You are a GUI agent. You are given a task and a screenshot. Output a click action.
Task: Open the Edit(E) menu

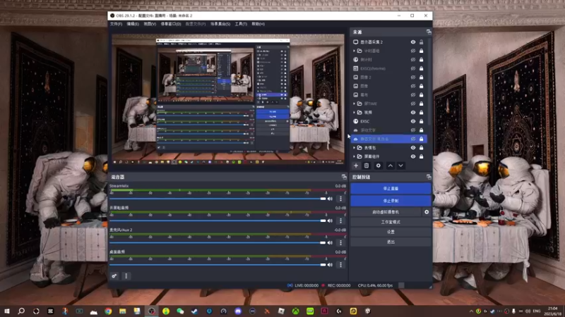pyautogui.click(x=133, y=24)
